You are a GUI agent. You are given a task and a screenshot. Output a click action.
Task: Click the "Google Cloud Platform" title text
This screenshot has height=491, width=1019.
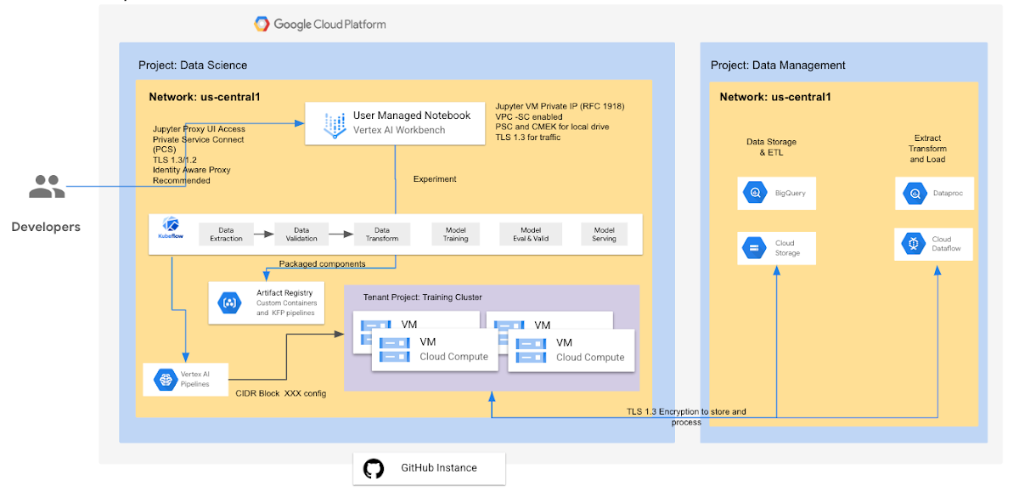pyautogui.click(x=329, y=24)
